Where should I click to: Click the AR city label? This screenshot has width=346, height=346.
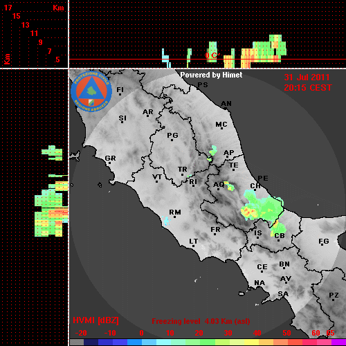[x=148, y=112]
